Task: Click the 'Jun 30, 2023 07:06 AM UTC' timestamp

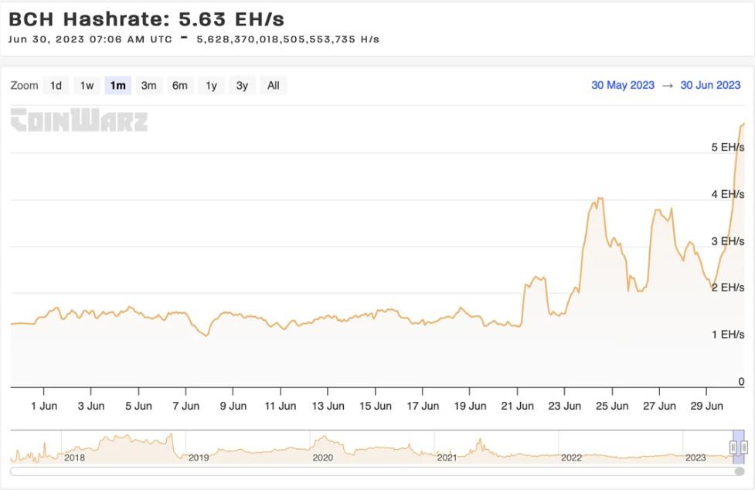Action: pyautogui.click(x=90, y=39)
